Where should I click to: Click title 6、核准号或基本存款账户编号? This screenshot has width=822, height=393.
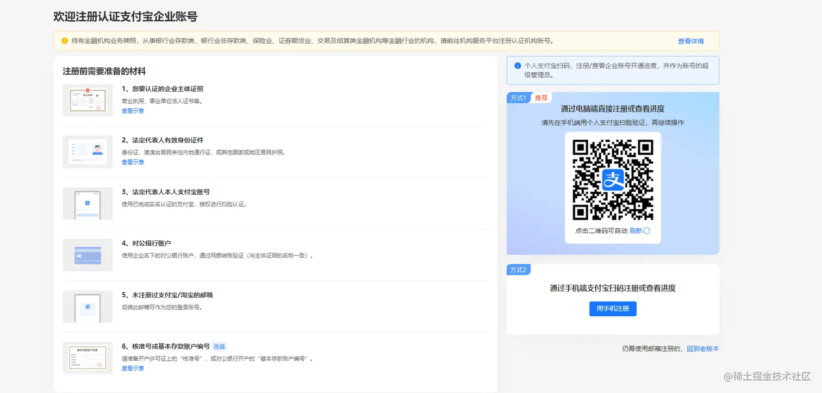pos(166,346)
